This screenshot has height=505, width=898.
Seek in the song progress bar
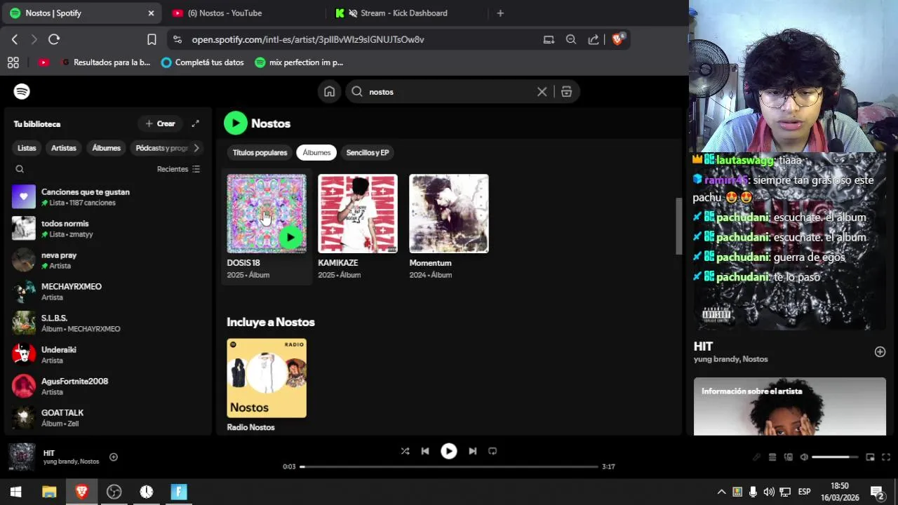[x=449, y=466]
